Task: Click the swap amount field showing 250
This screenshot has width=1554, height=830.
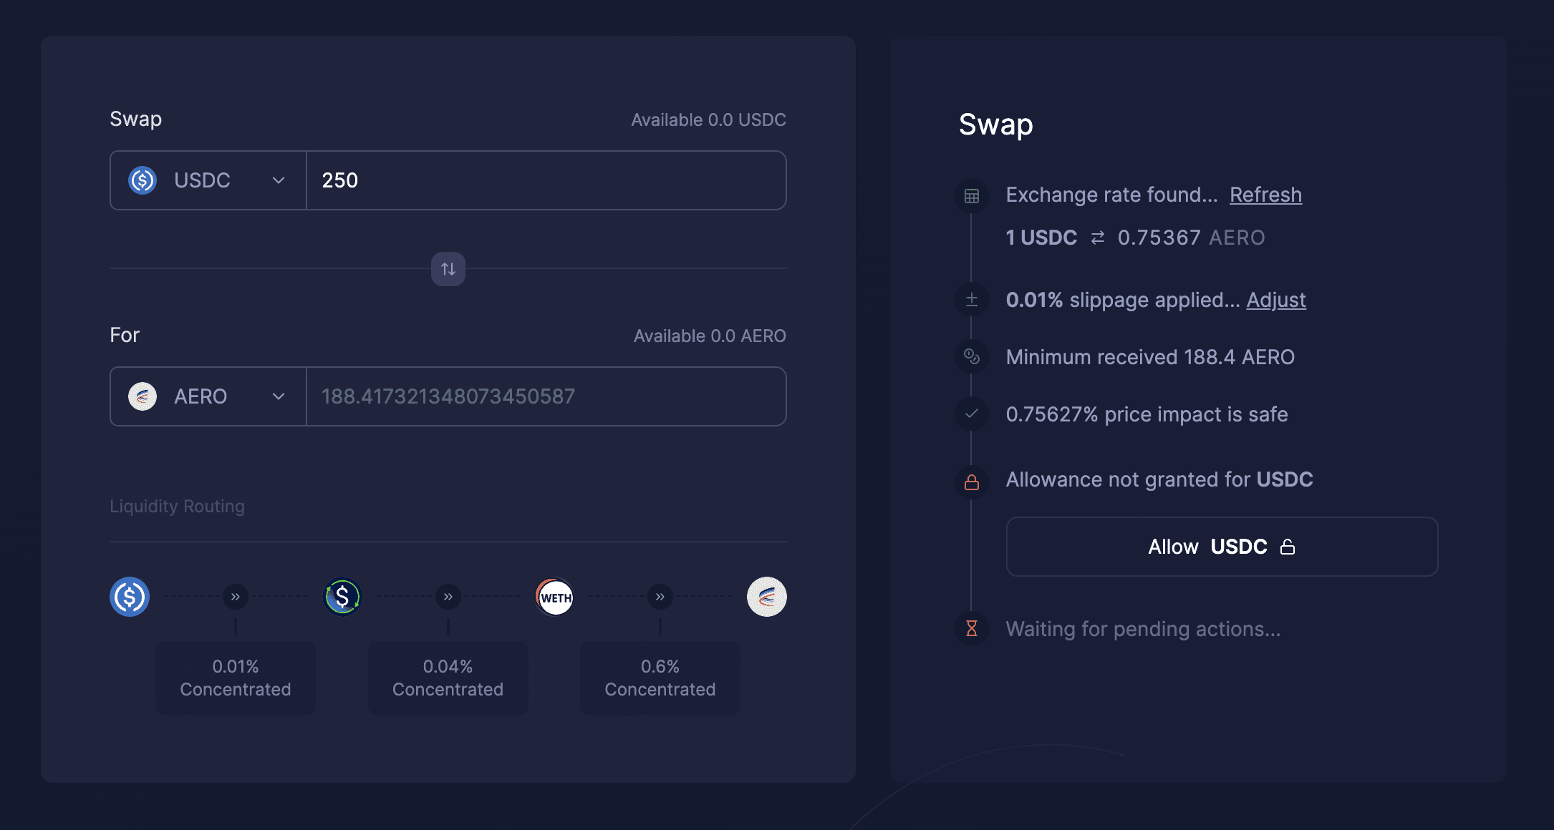Action: 546,180
